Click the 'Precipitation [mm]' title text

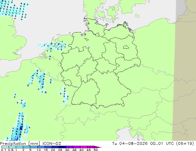click(x=20, y=144)
